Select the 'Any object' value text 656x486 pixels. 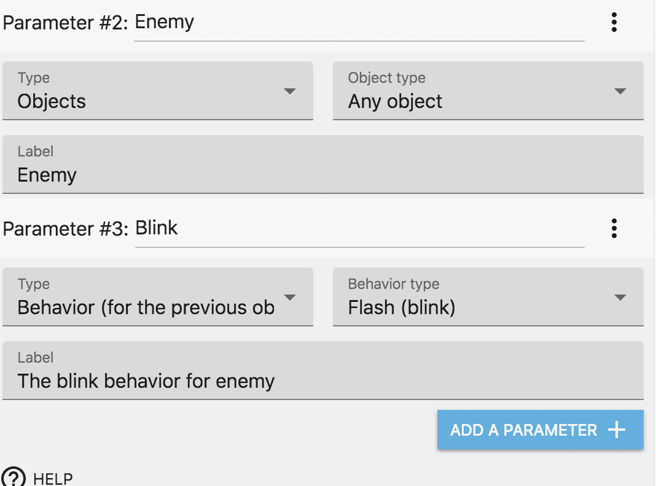tap(395, 101)
